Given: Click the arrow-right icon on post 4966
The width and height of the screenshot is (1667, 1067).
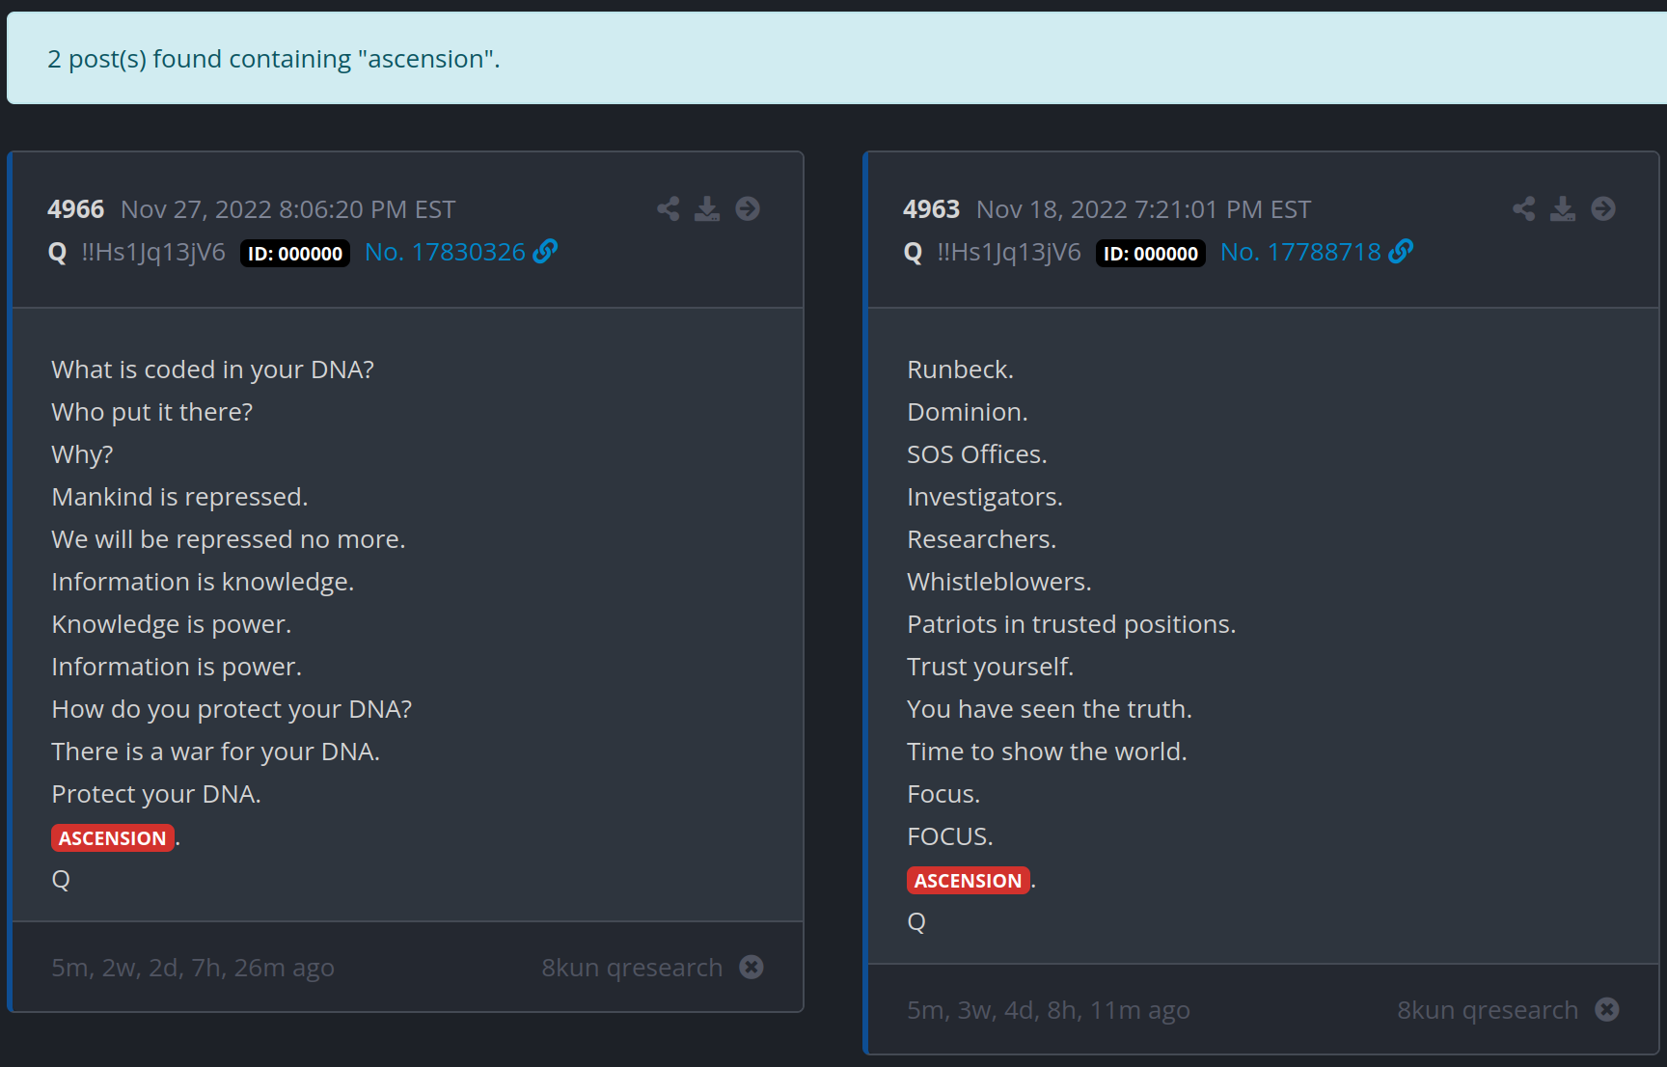Looking at the screenshot, I should [x=748, y=208].
